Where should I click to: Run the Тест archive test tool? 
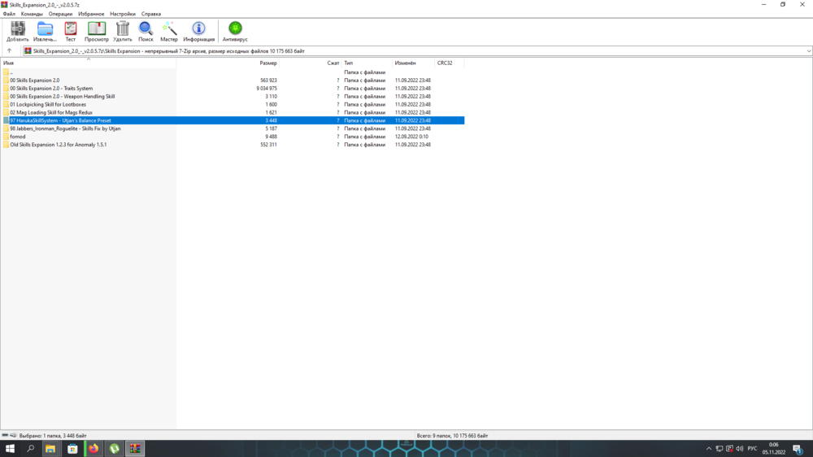click(x=71, y=31)
